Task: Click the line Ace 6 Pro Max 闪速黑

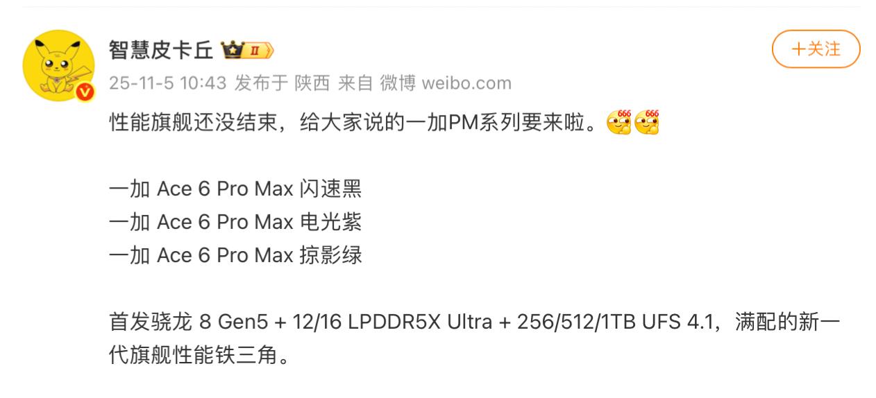Action: 235,189
